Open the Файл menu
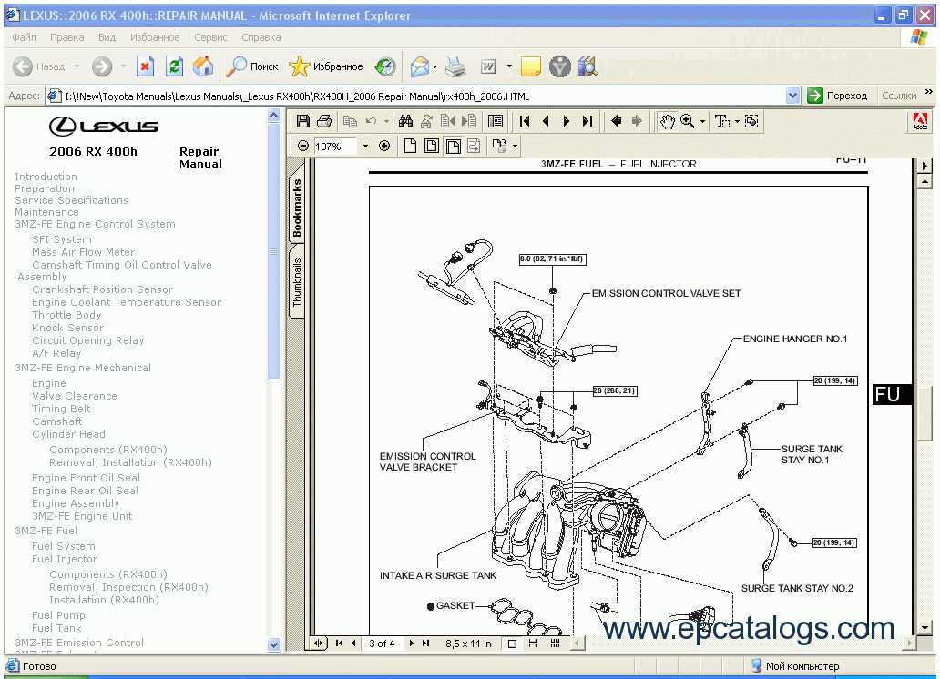 (x=24, y=37)
